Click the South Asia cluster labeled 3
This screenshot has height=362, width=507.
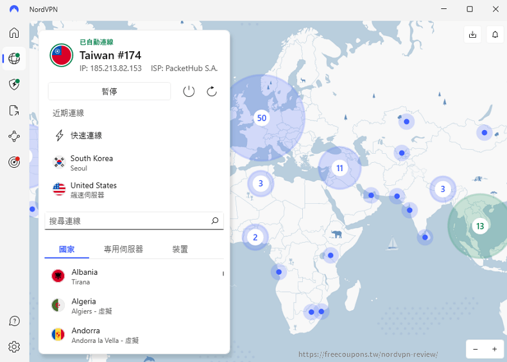(x=443, y=189)
